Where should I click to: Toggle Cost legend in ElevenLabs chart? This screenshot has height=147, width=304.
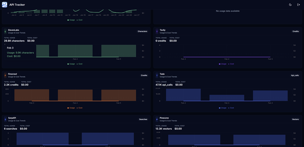pos(79,64)
